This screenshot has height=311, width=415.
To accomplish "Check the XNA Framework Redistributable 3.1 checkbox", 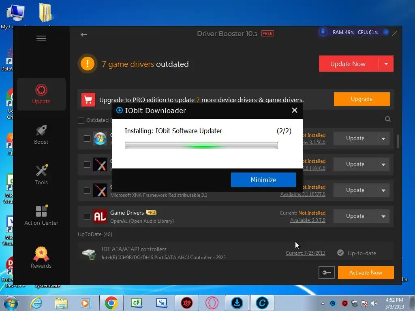I will pos(87,190).
